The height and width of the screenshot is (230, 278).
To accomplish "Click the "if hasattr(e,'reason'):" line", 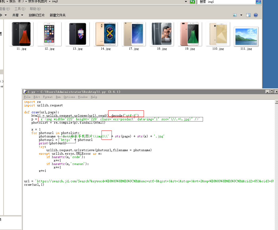I will [68, 164].
